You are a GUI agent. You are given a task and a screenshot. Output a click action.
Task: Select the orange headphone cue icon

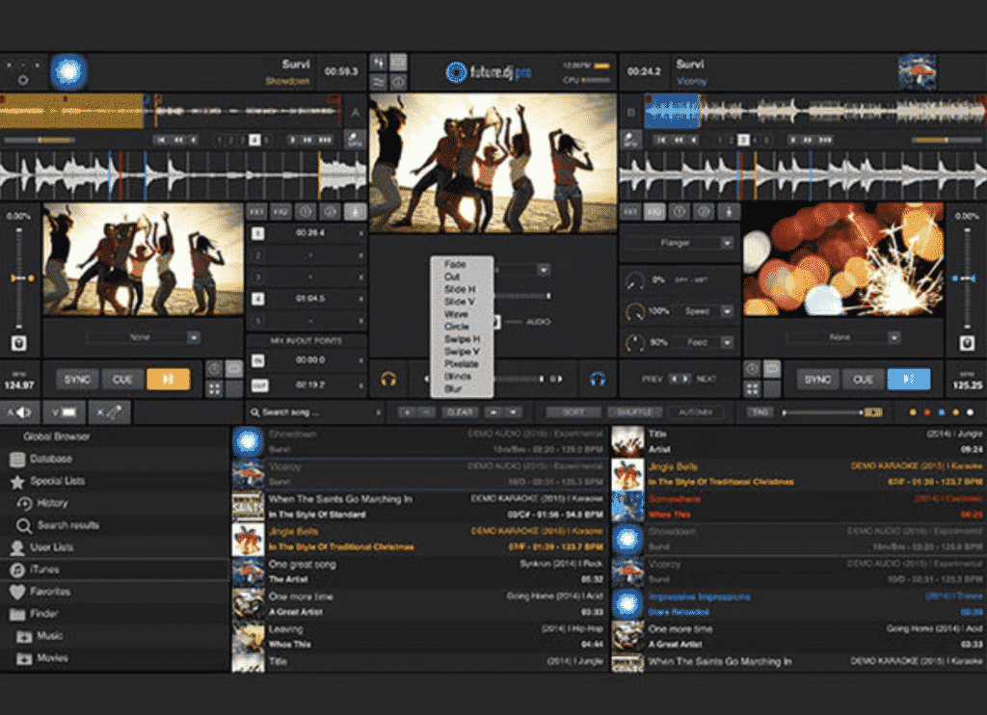388,379
